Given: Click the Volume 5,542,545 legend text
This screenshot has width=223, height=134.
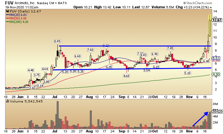Looking at the screenshot, I should tap(26, 101).
